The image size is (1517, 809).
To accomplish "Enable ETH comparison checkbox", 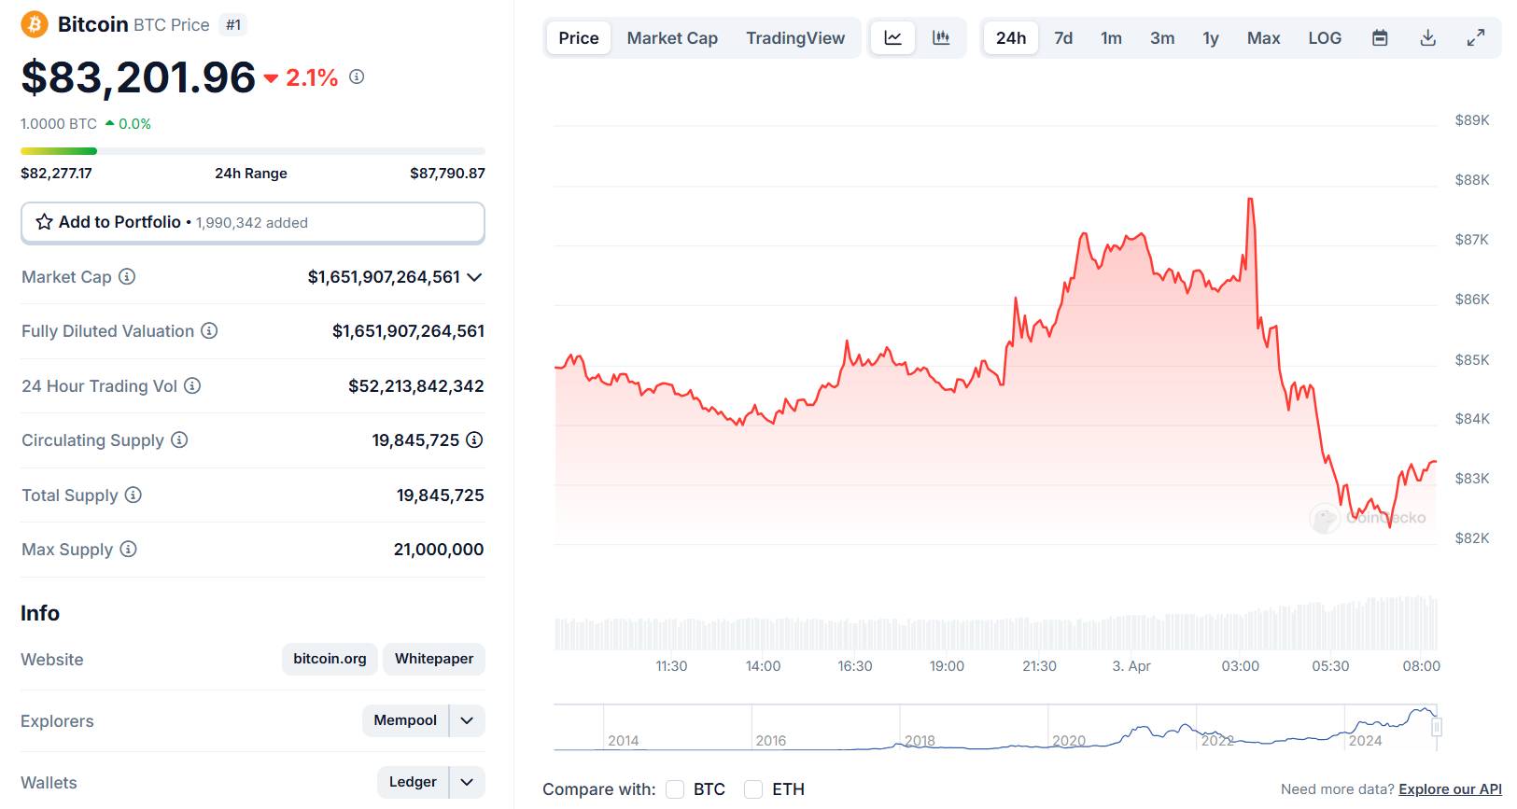I will click(753, 789).
